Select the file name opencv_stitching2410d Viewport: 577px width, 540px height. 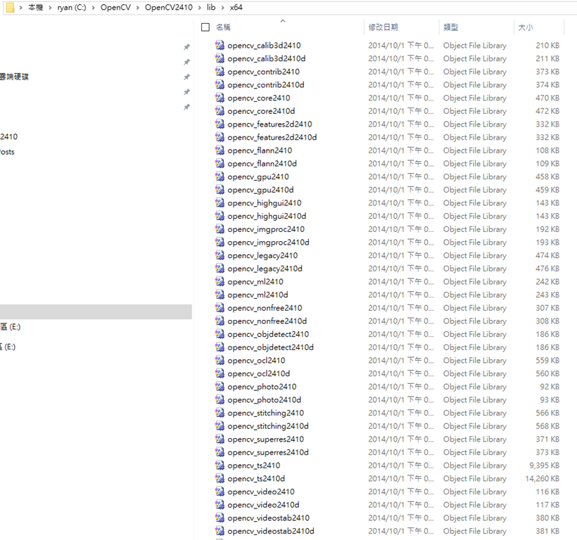pos(268,426)
